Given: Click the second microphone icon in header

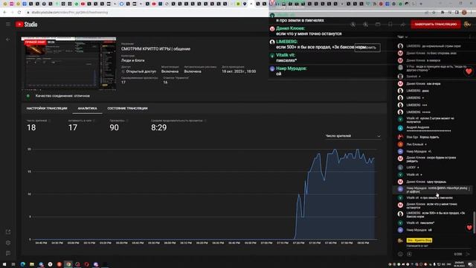Looking at the screenshot, I should point(365,25).
